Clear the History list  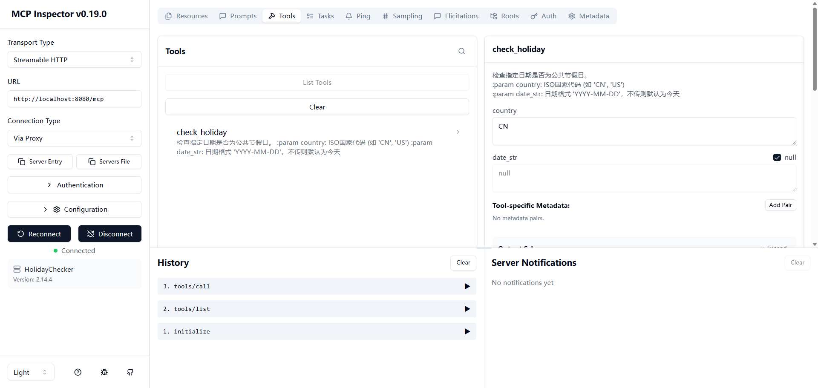click(x=463, y=263)
